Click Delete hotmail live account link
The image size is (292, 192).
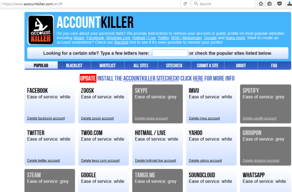155,161
